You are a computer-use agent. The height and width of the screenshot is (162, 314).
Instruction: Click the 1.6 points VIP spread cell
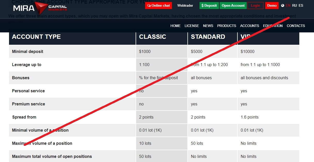(x=268, y=117)
